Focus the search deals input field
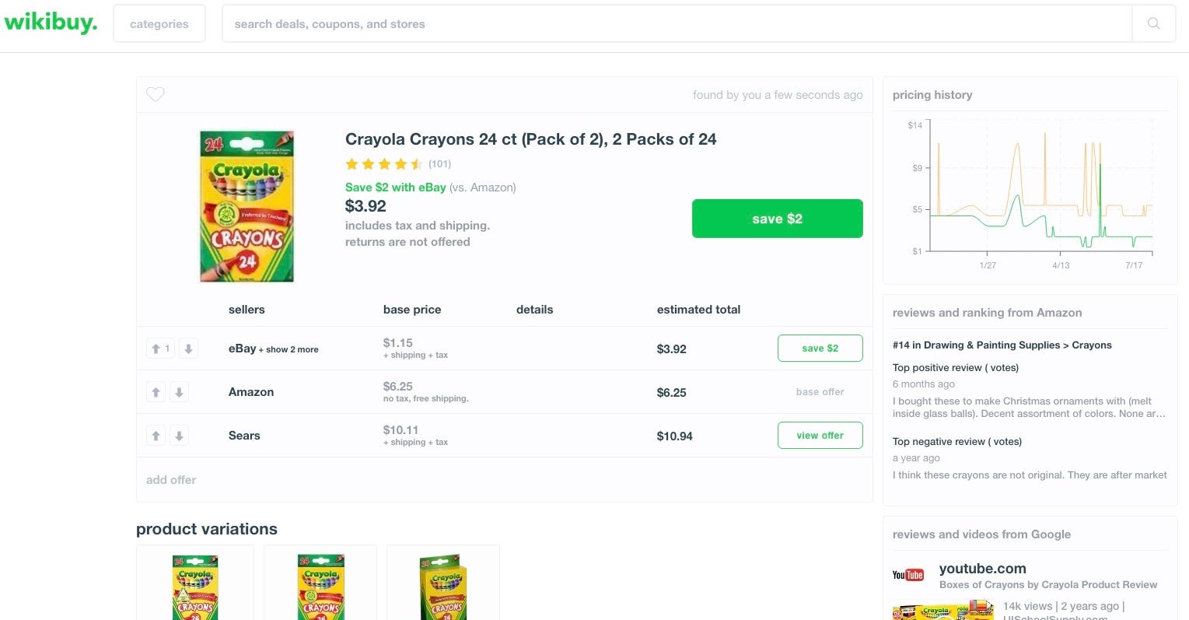This screenshot has height=620, width=1189. tap(677, 24)
